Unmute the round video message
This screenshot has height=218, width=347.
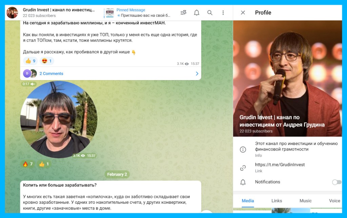point(33,84)
